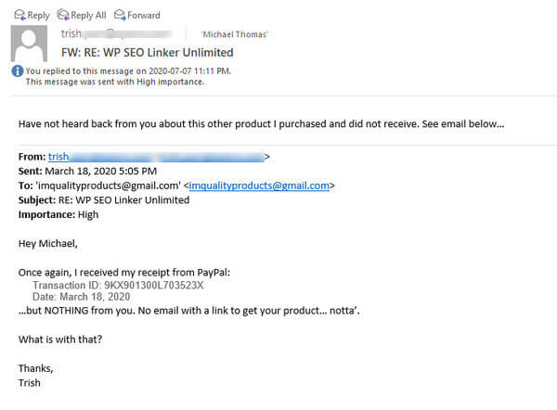Screen dimensions: 557x410
Task: Click the Reply button label
Action: 38,15
